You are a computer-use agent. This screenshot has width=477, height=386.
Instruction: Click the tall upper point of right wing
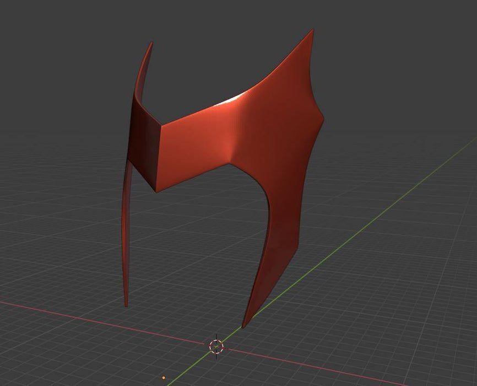tap(312, 31)
